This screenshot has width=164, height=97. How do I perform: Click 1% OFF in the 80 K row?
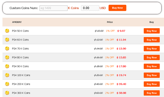pyautogui.click(x=109, y=58)
